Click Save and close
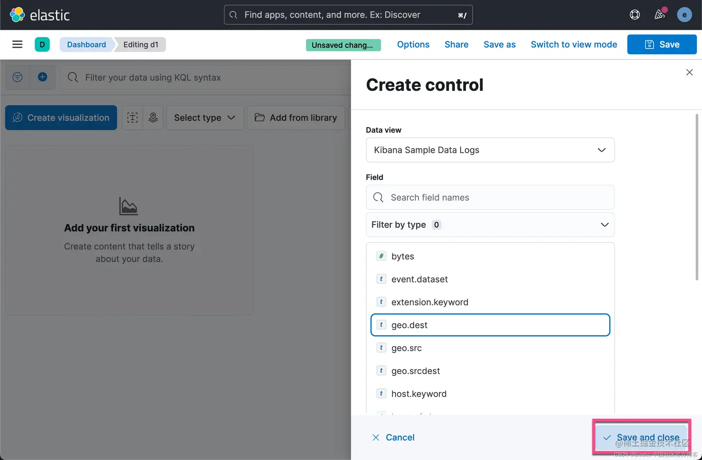 pos(641,437)
